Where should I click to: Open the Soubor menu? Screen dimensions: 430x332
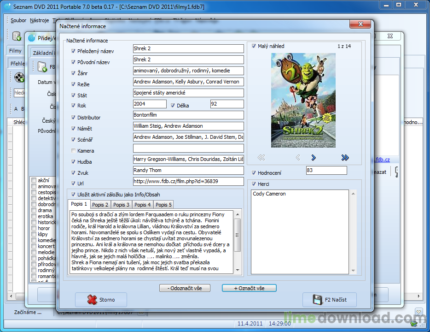point(18,20)
